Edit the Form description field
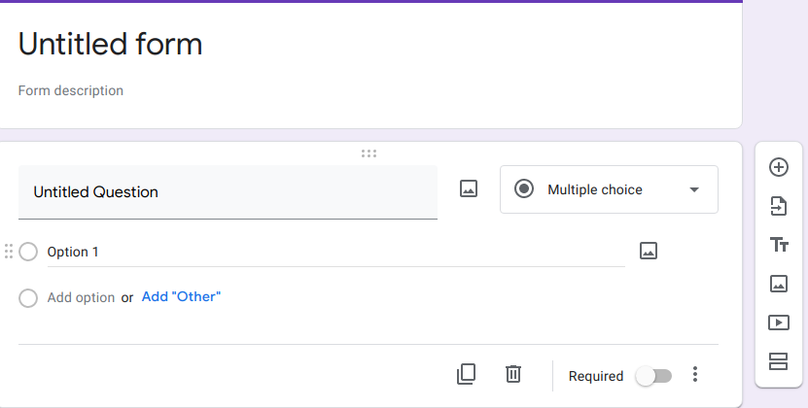808x408 pixels. [71, 90]
